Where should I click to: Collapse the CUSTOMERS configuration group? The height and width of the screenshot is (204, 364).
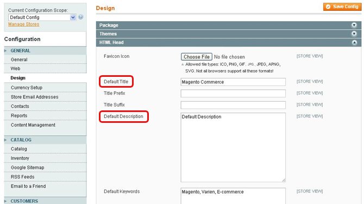45,201
